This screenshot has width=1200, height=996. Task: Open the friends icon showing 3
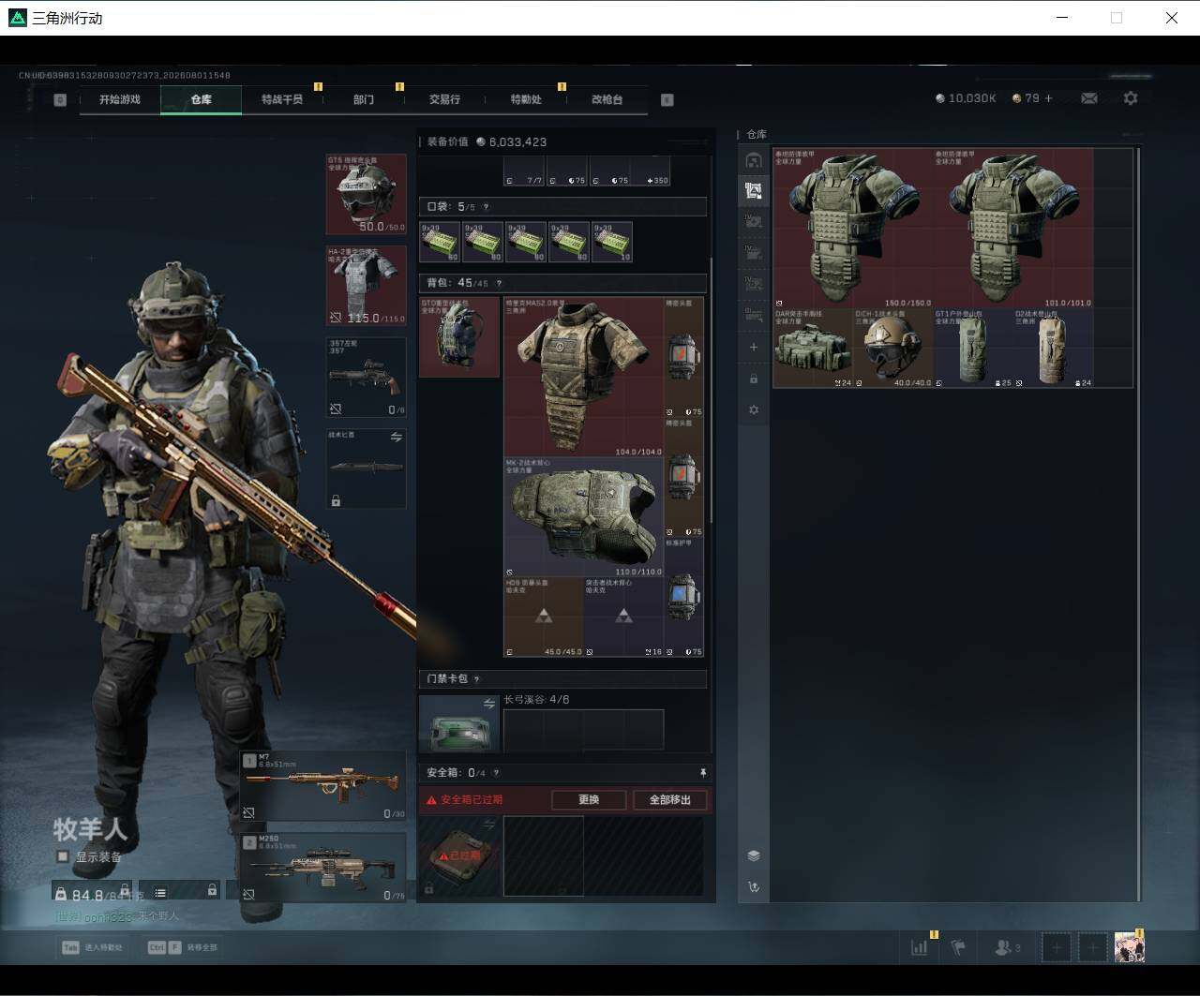pyautogui.click(x=1007, y=947)
